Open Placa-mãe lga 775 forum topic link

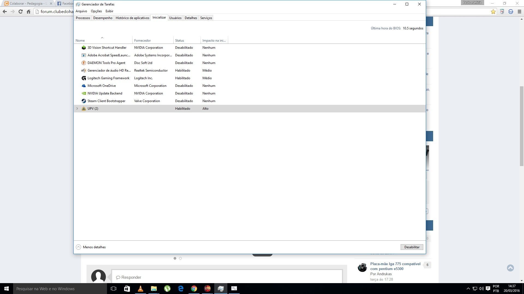[395, 266]
